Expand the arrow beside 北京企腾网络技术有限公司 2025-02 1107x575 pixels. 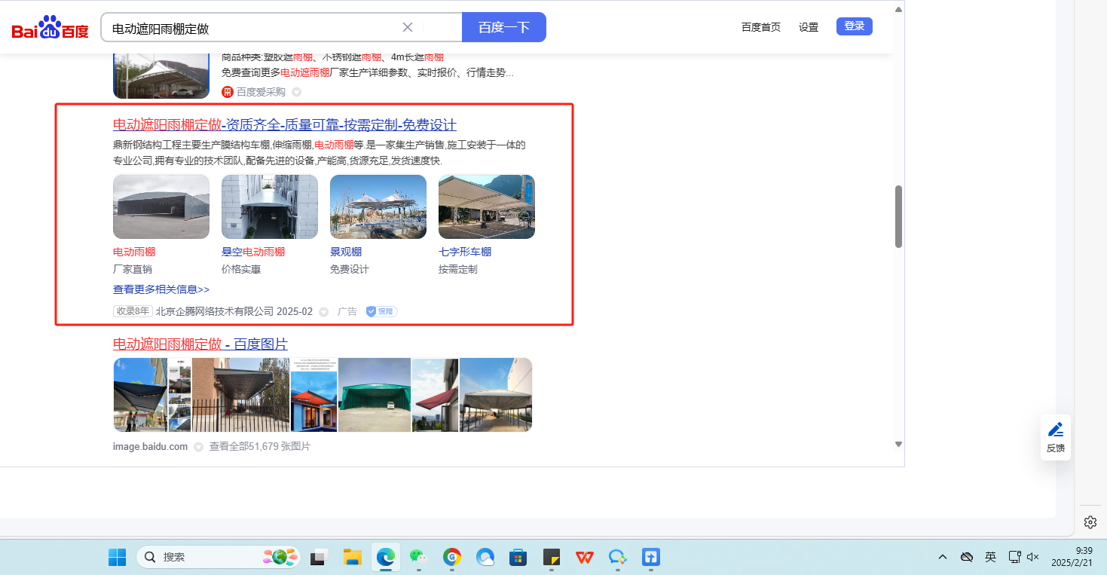323,311
